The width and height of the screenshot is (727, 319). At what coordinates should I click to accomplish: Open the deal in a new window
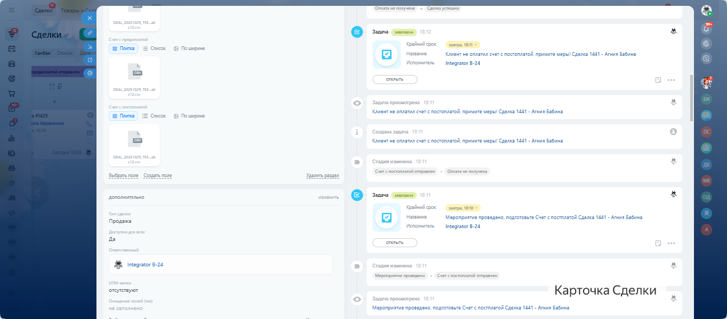point(90,60)
